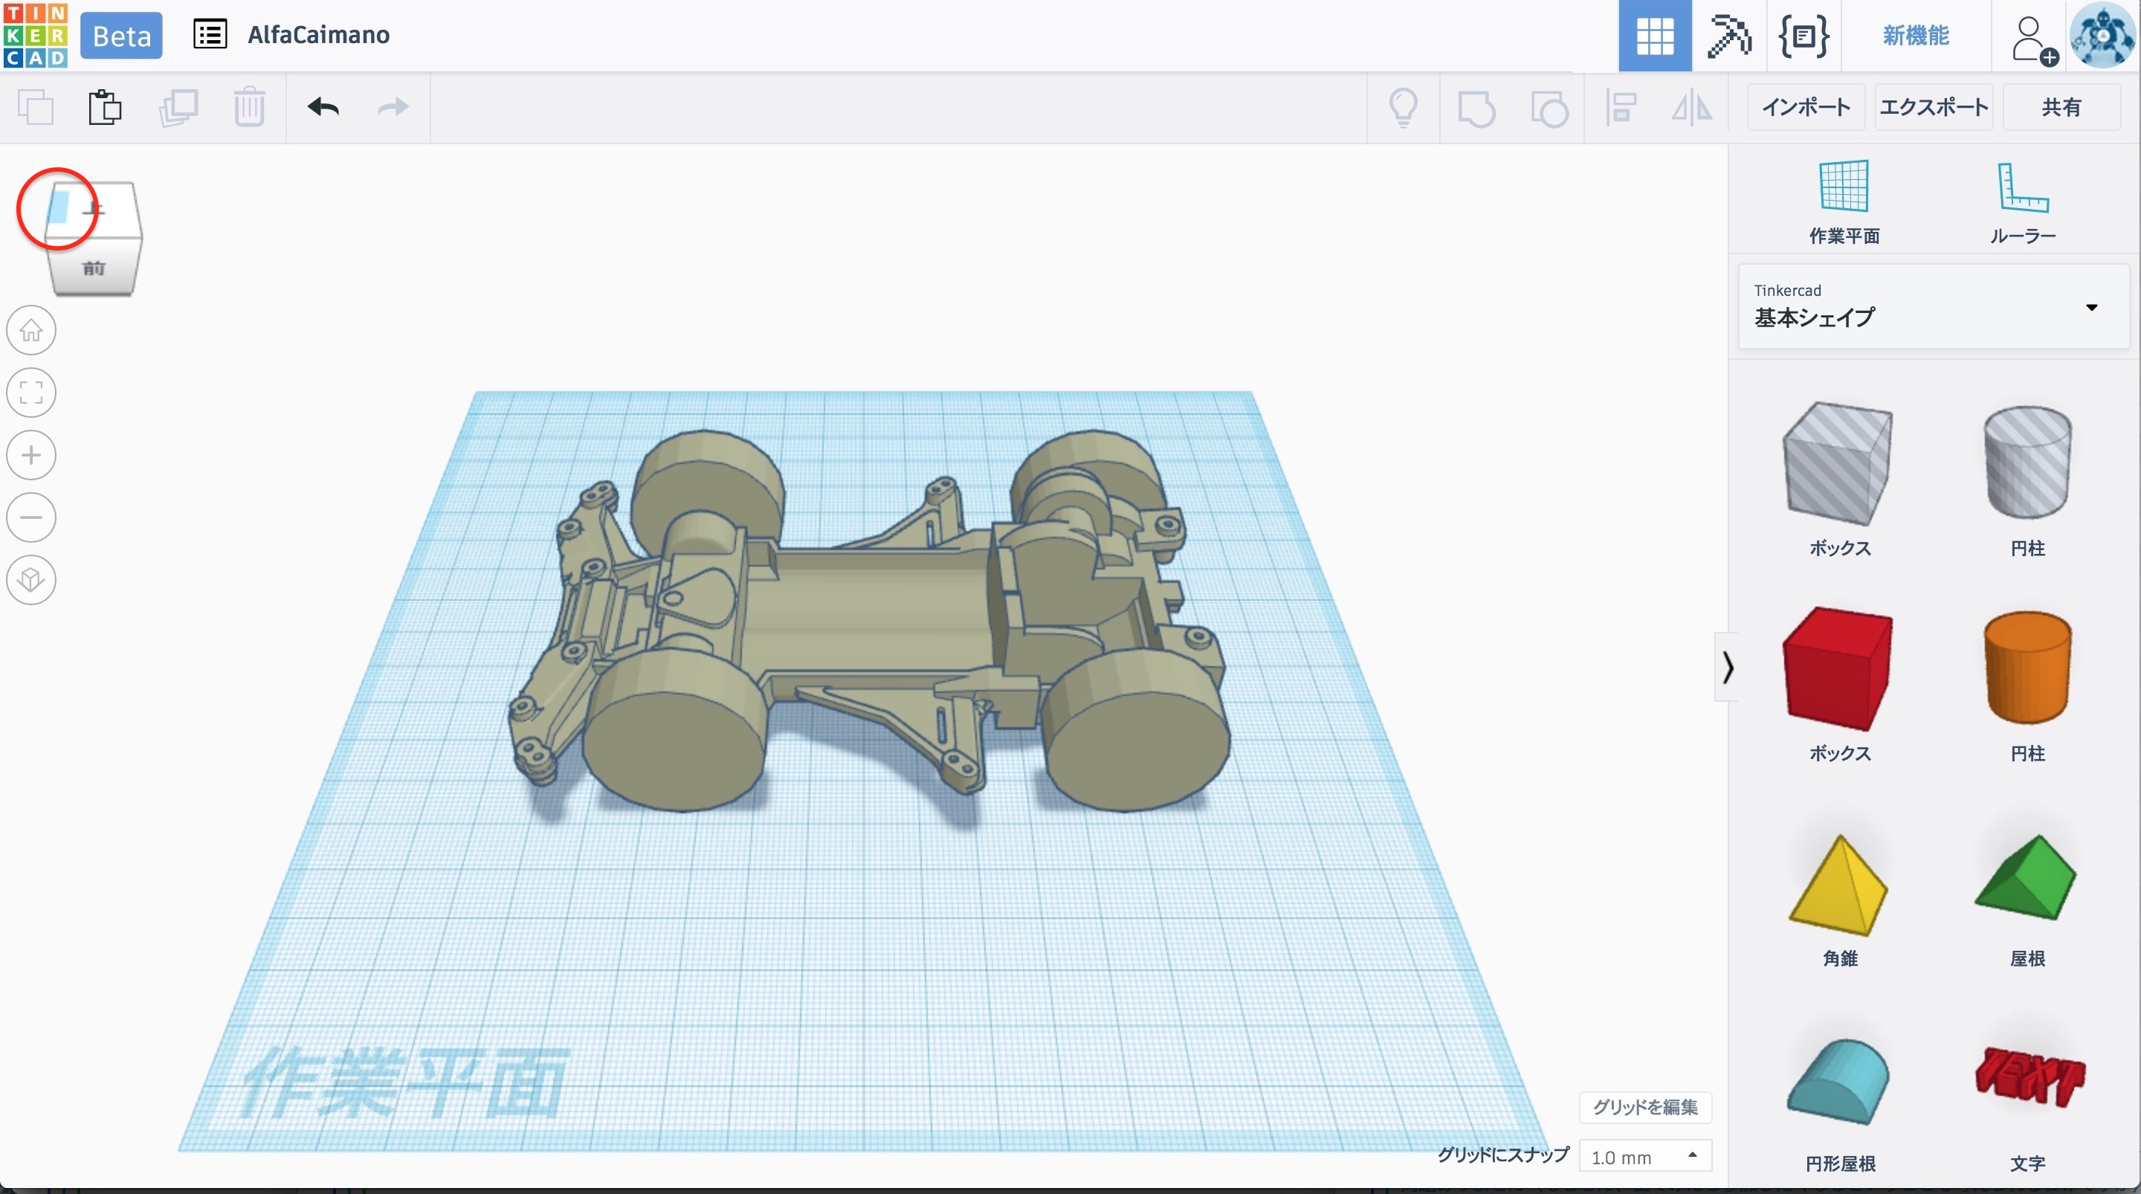
Task: Click Fit all in view icon
Action: tap(31, 393)
